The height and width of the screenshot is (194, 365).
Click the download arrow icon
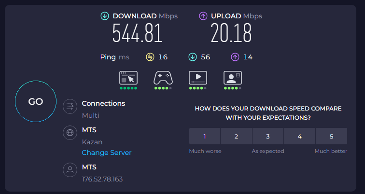coord(105,16)
